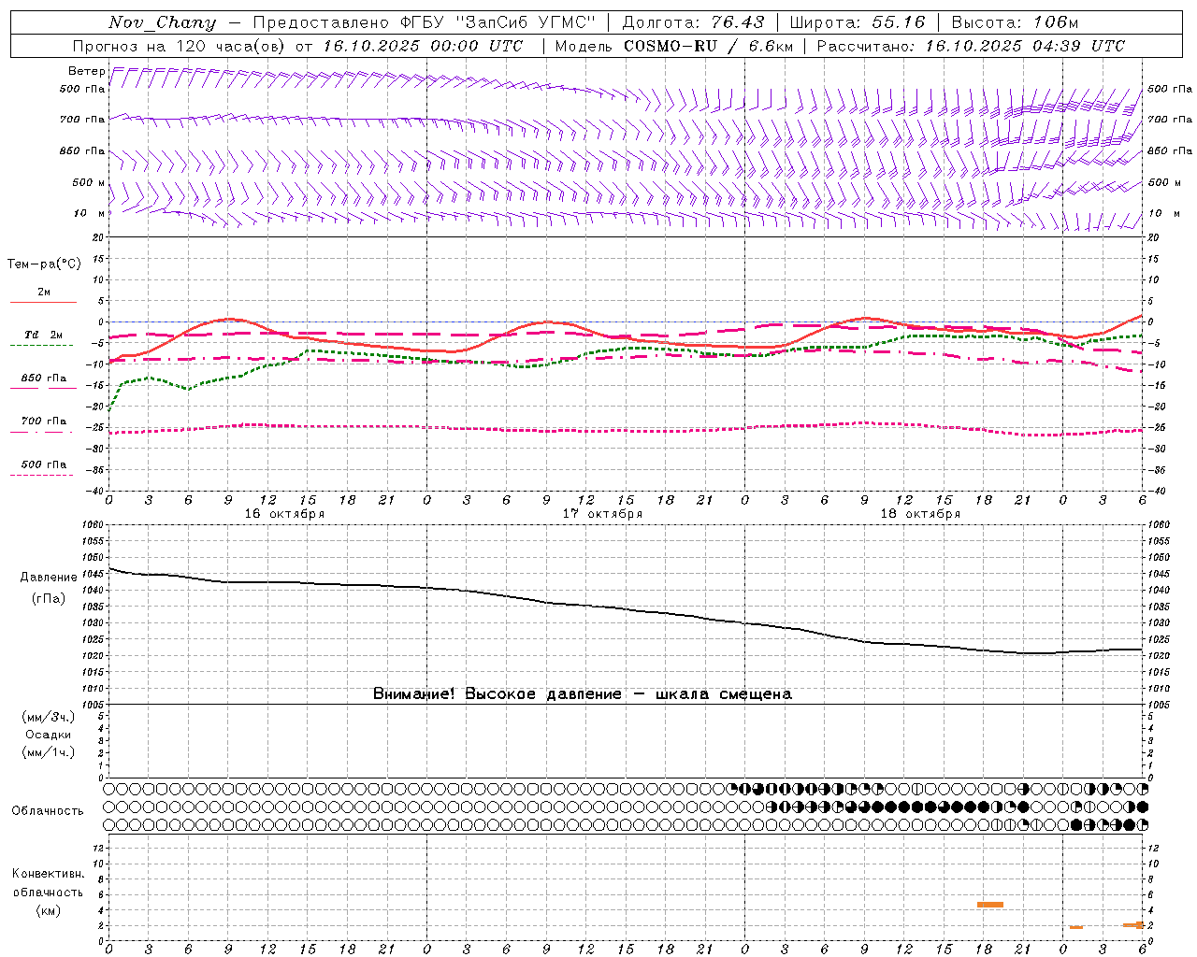The image size is (1197, 957).
Task: Click the "Давление" pressure panel label
Action: tap(49, 578)
